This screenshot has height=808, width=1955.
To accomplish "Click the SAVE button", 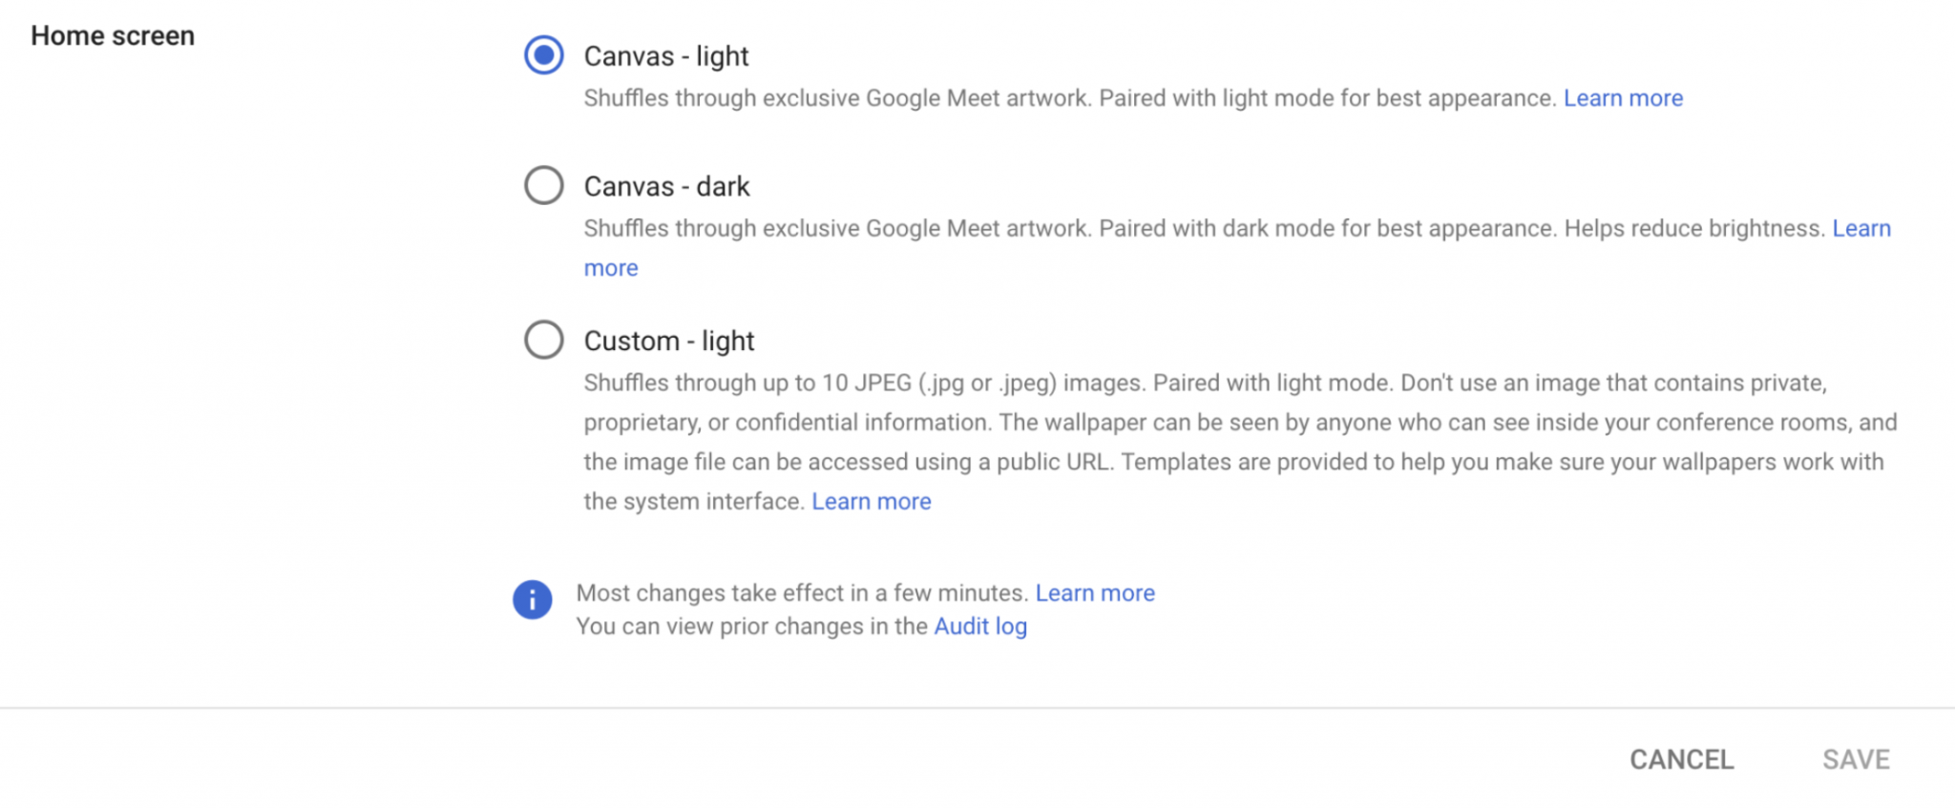I will 1855,759.
